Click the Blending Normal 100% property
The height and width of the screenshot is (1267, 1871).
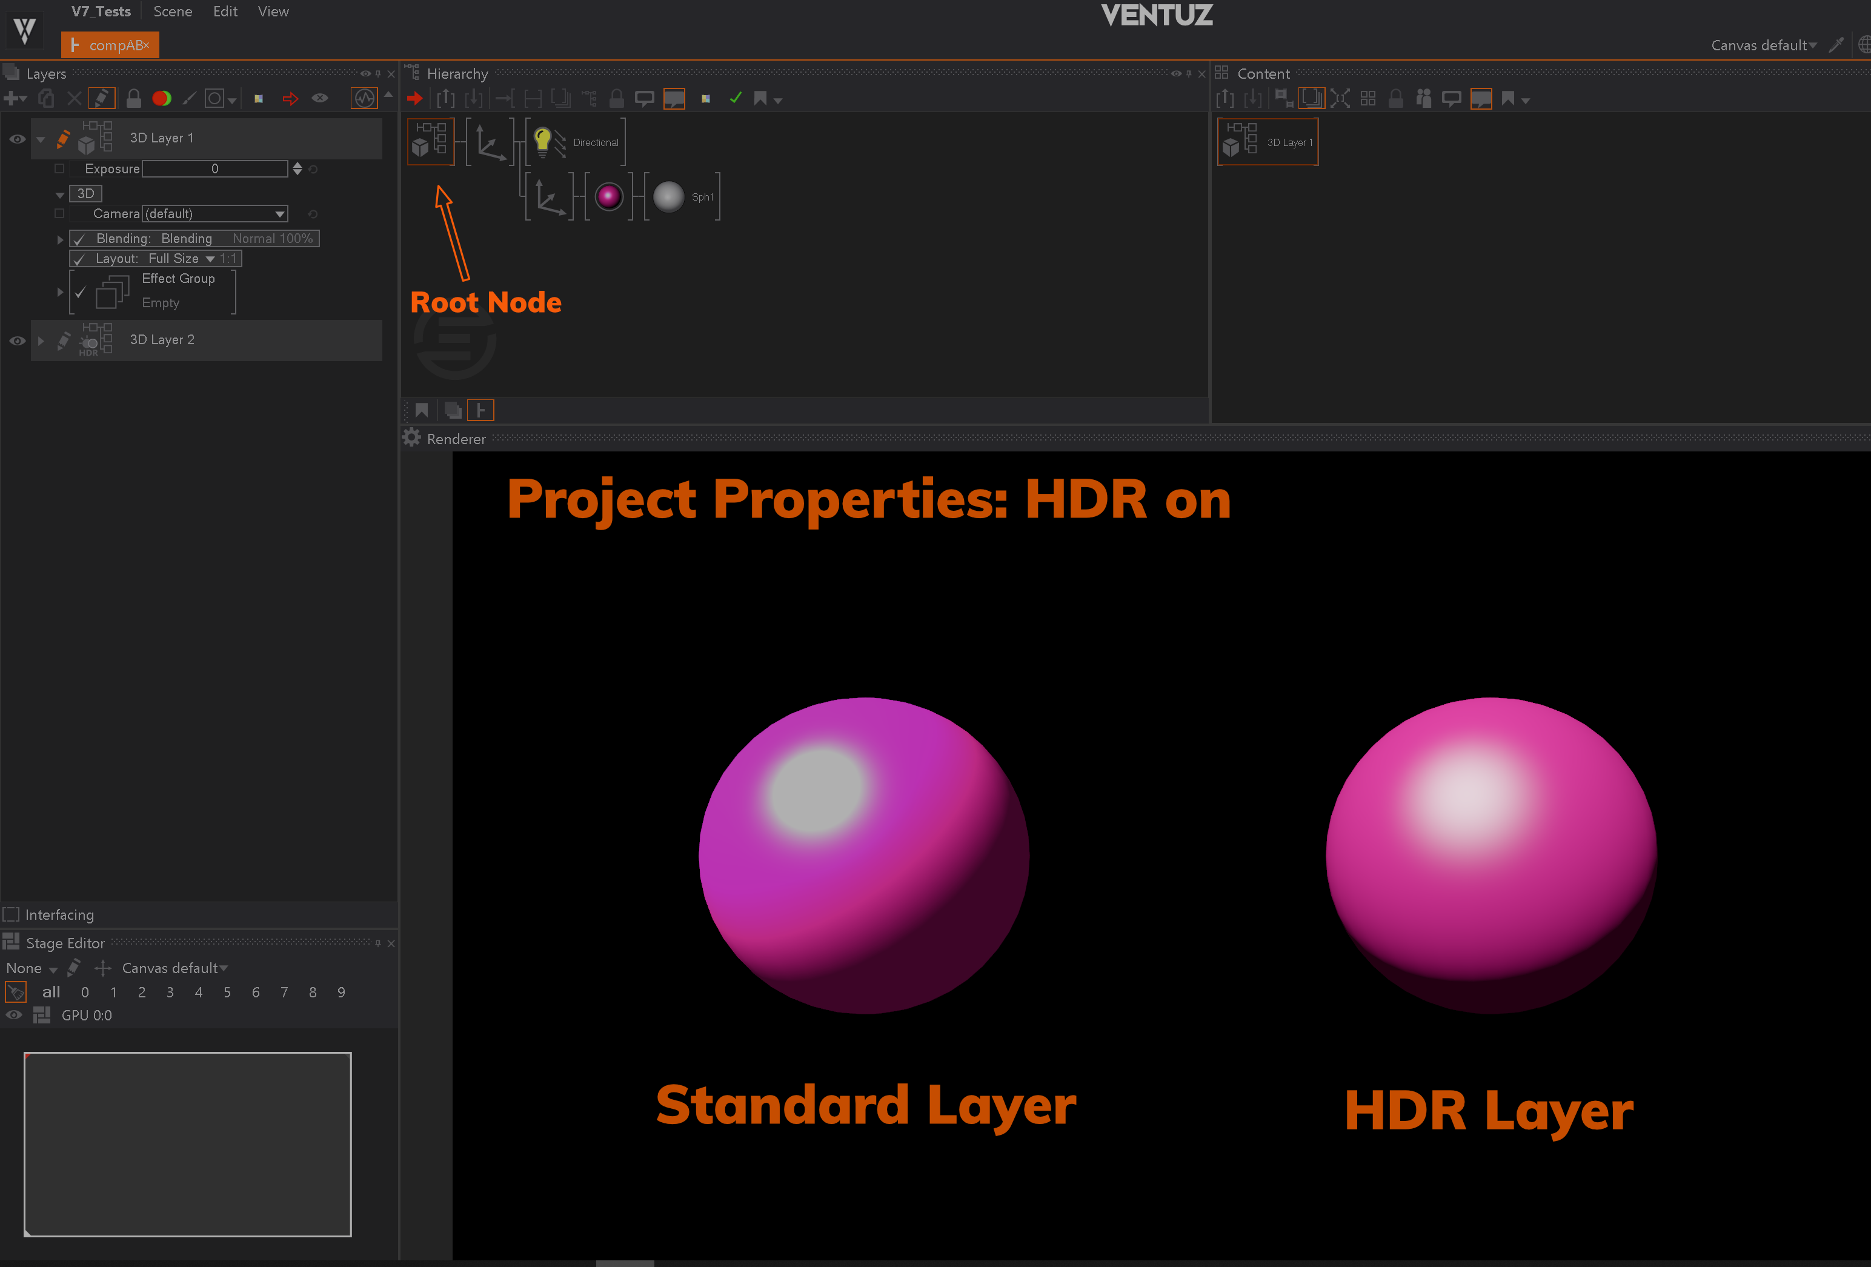[x=272, y=238]
